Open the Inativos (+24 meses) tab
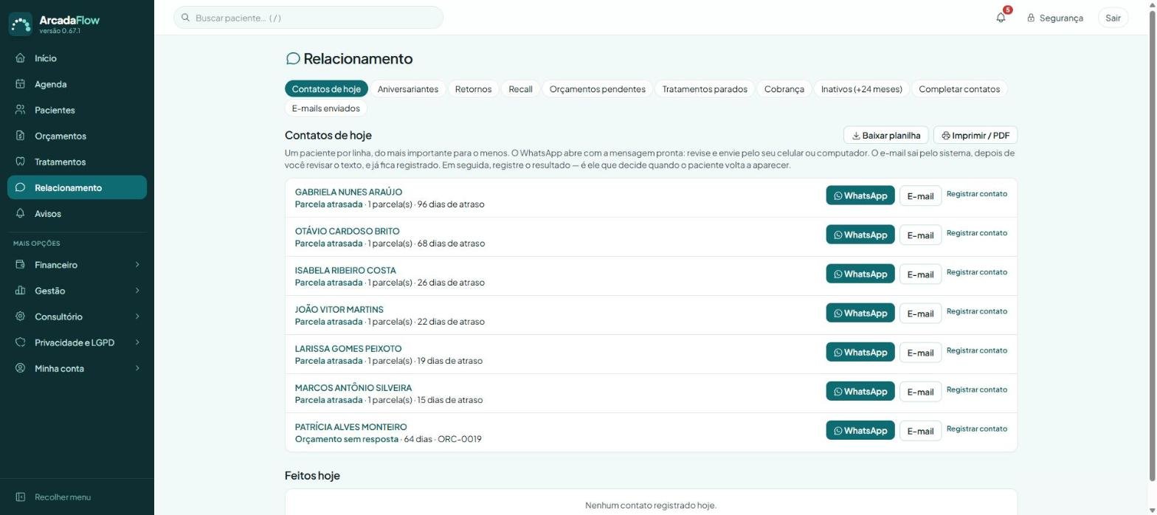The image size is (1157, 515). click(x=862, y=89)
